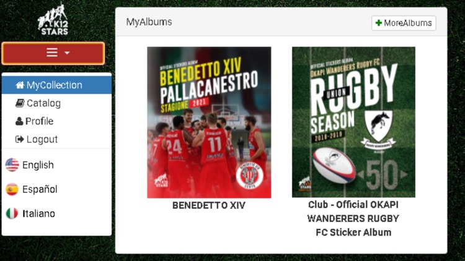
Task: Open the Catalog menu item
Action: (x=56, y=103)
